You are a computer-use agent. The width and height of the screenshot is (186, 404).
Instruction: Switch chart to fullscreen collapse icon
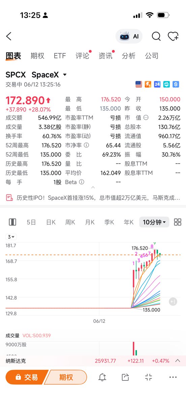(x=149, y=377)
